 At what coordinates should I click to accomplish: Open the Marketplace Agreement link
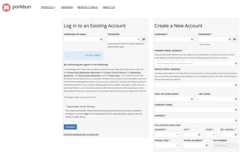[136, 72]
